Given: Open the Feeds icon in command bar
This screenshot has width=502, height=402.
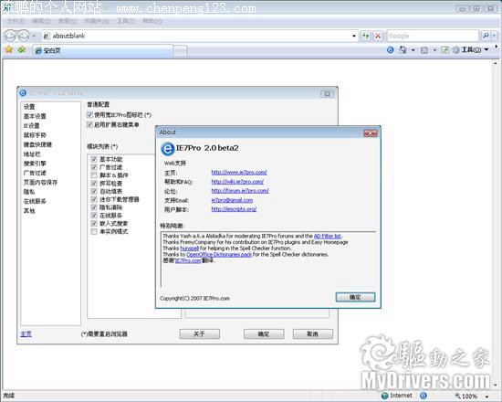Looking at the screenshot, I should point(424,50).
